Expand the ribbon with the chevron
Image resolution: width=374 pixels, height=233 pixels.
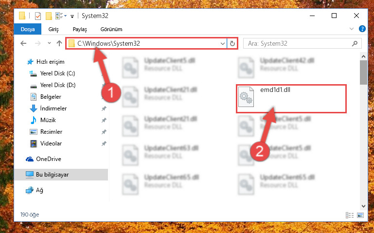tap(351, 29)
